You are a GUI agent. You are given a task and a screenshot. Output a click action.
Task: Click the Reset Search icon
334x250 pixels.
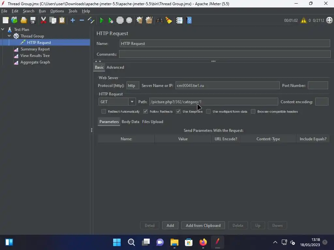[169, 21]
